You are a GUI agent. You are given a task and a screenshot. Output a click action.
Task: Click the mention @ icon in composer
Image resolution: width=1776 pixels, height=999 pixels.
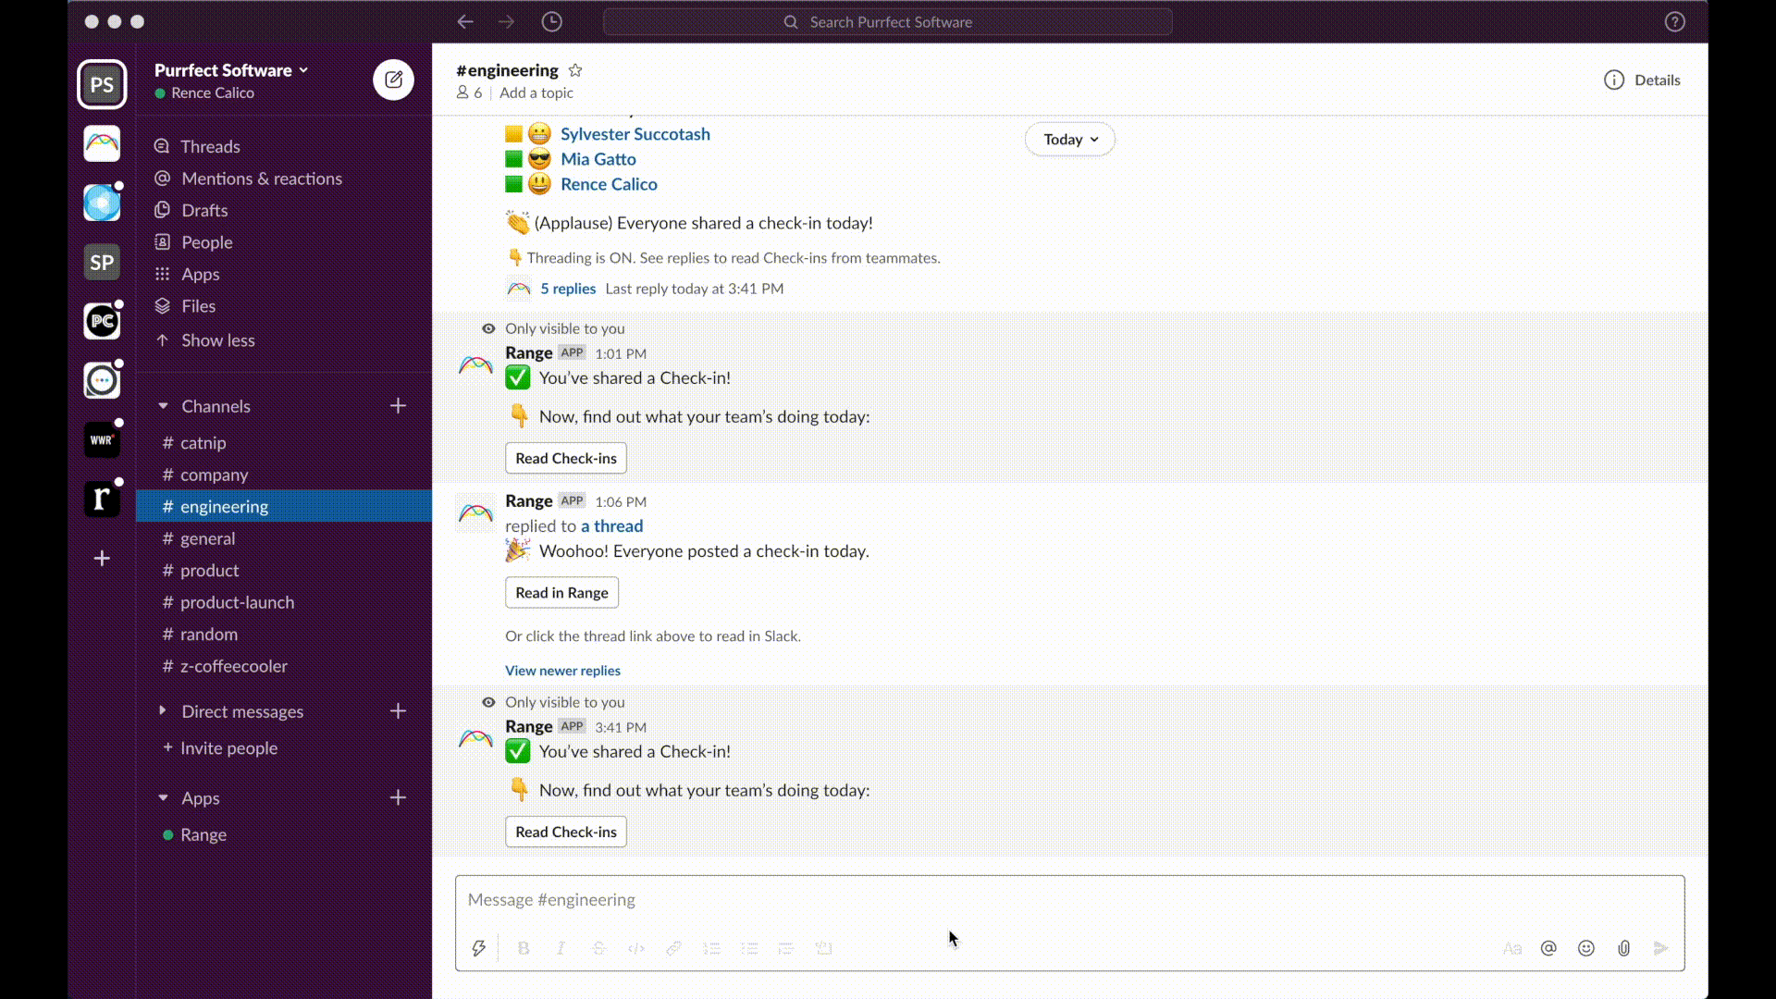point(1548,948)
